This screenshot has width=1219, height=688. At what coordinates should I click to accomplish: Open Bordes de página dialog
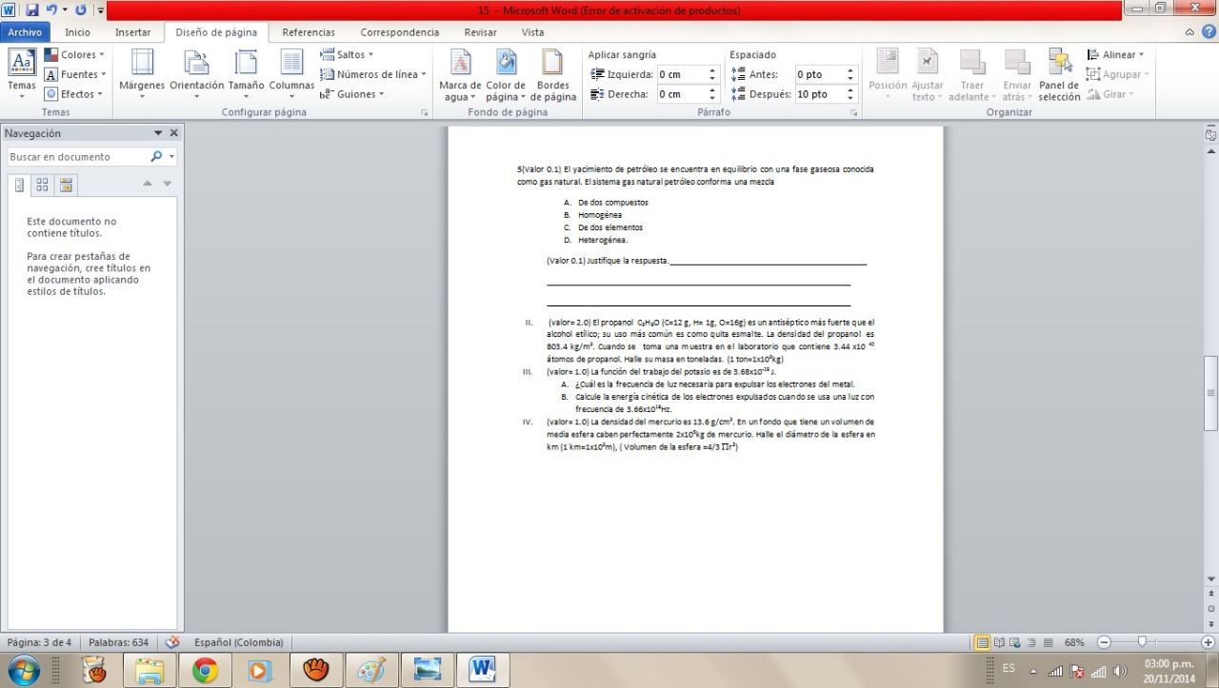(x=553, y=74)
